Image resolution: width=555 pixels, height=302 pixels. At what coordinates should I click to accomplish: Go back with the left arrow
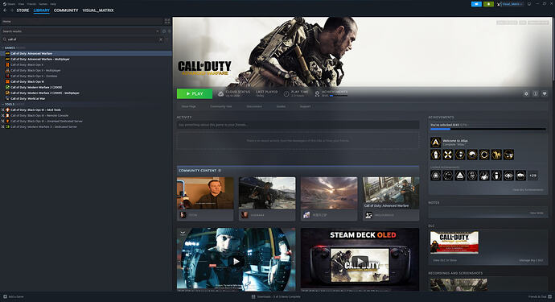click(x=5, y=10)
